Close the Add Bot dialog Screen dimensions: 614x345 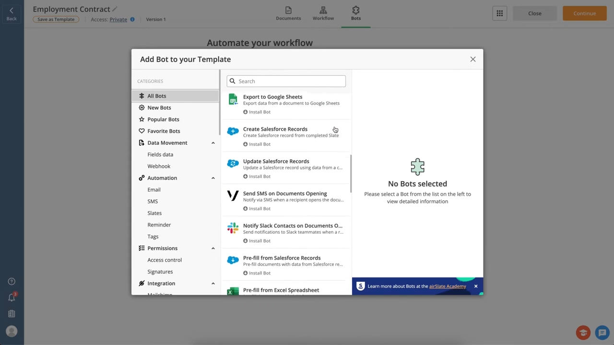[x=473, y=59]
